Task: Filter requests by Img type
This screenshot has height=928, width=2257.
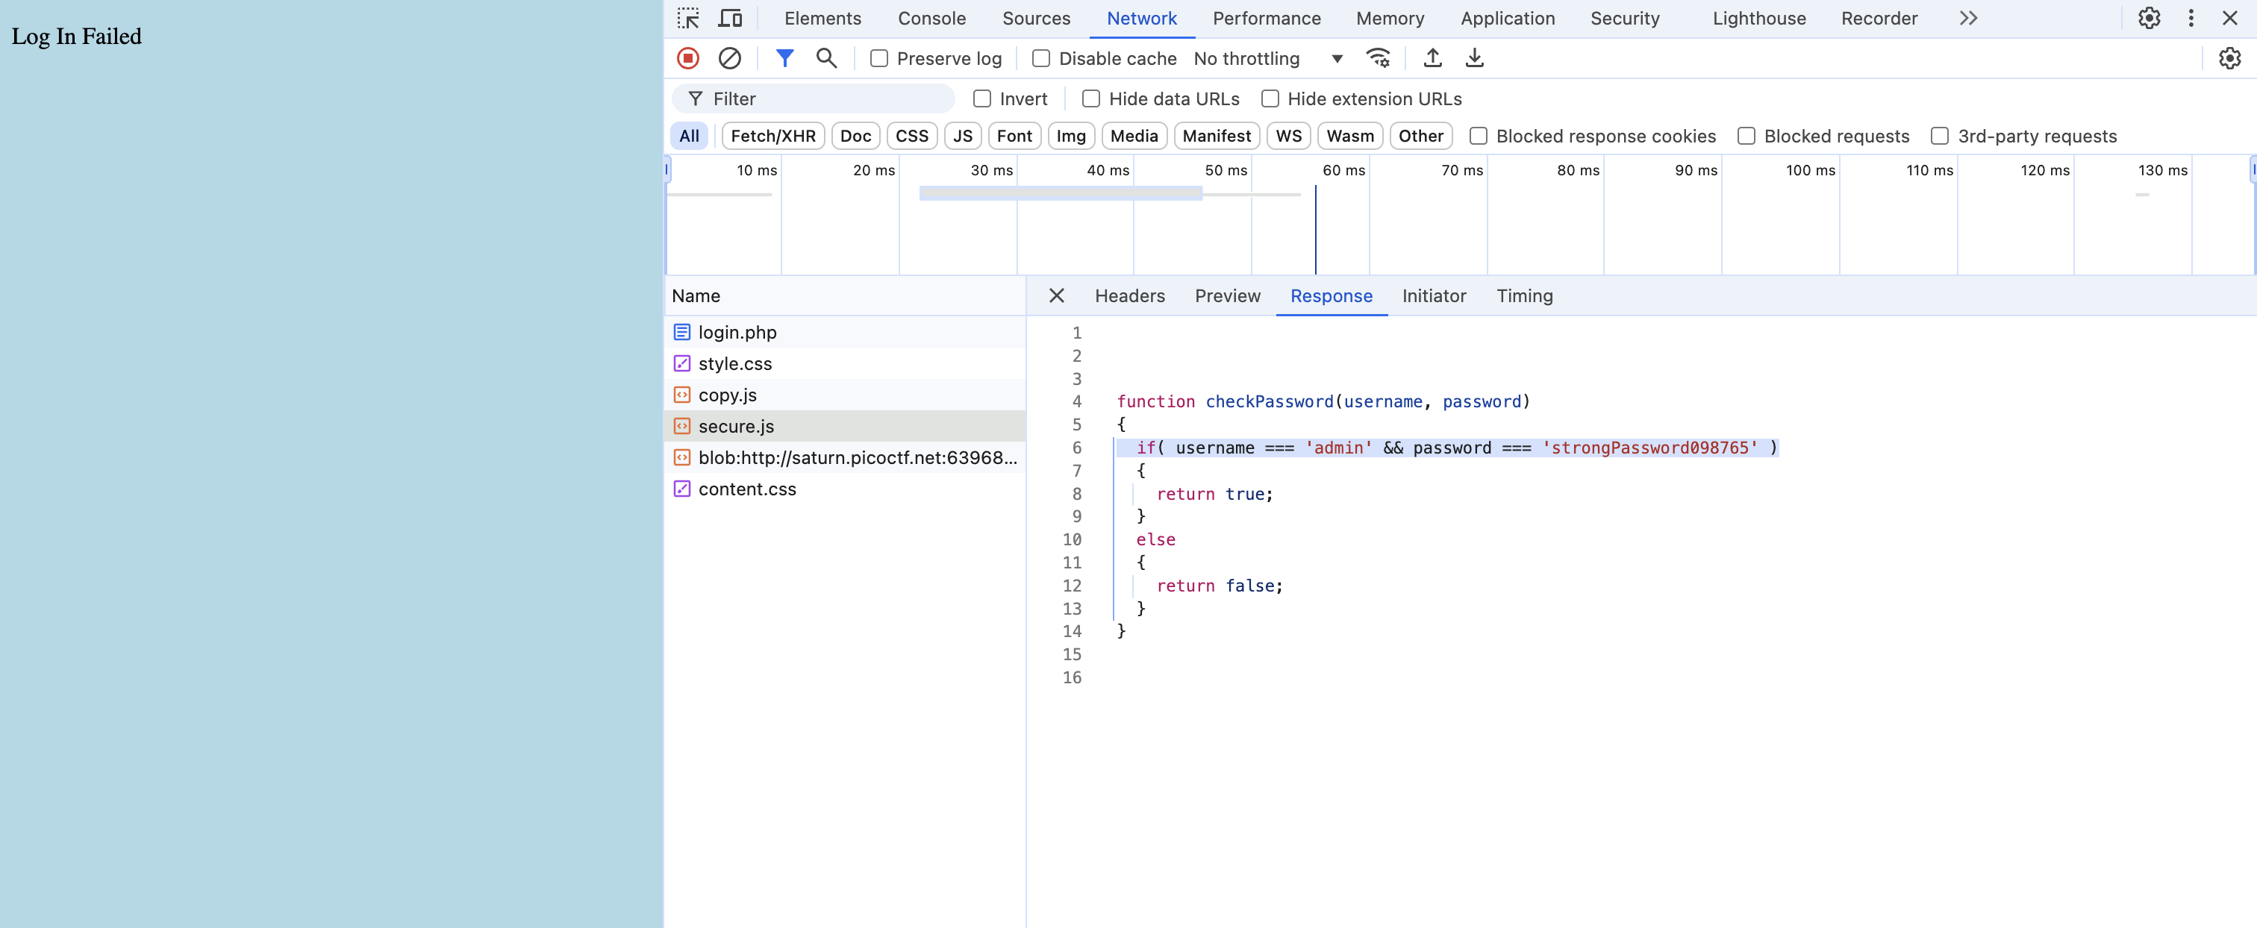Action: [1071, 136]
